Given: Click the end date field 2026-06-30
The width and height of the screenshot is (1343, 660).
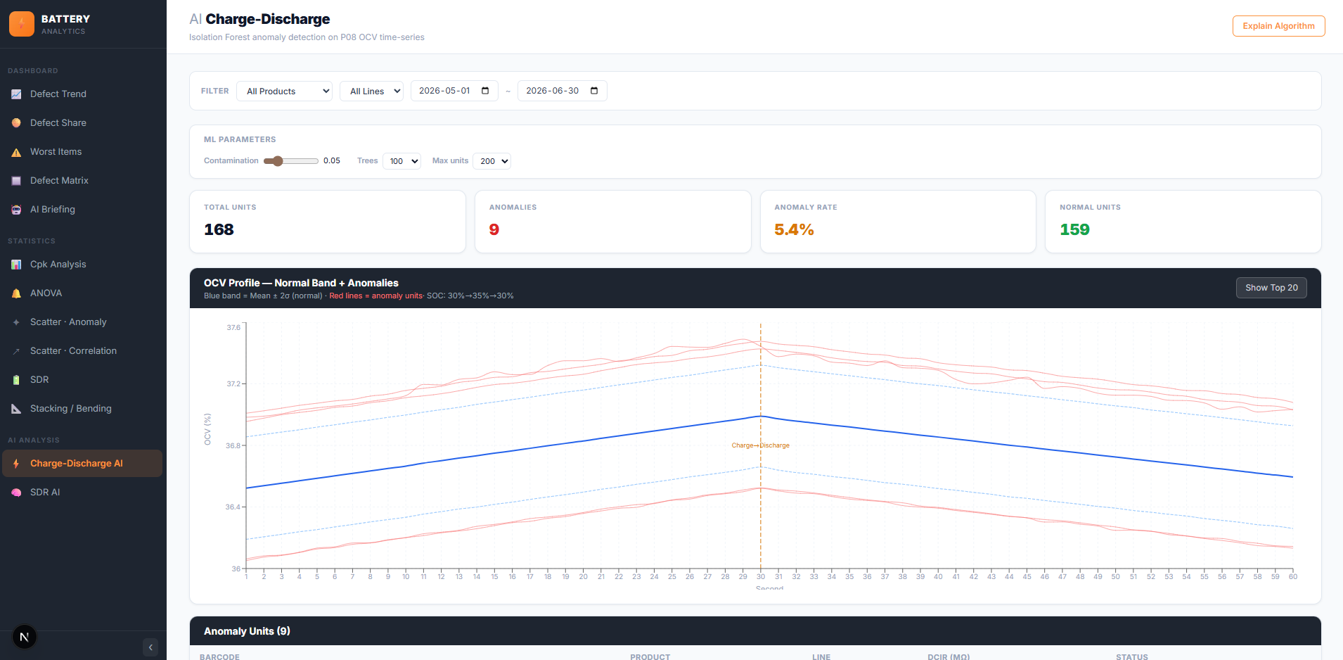Looking at the screenshot, I should pos(562,91).
